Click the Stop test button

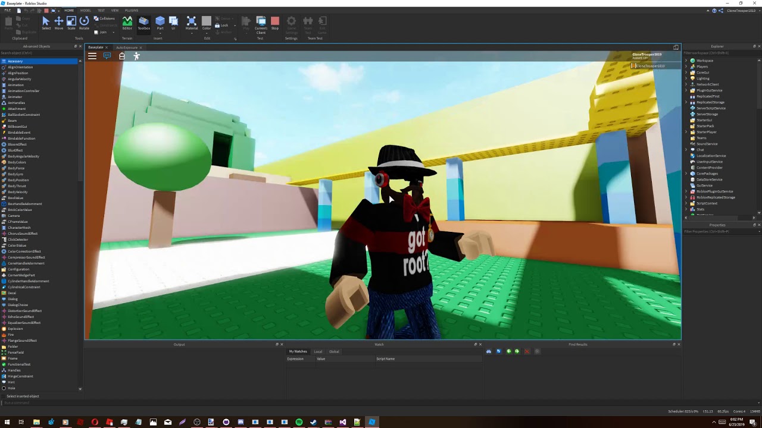(275, 23)
